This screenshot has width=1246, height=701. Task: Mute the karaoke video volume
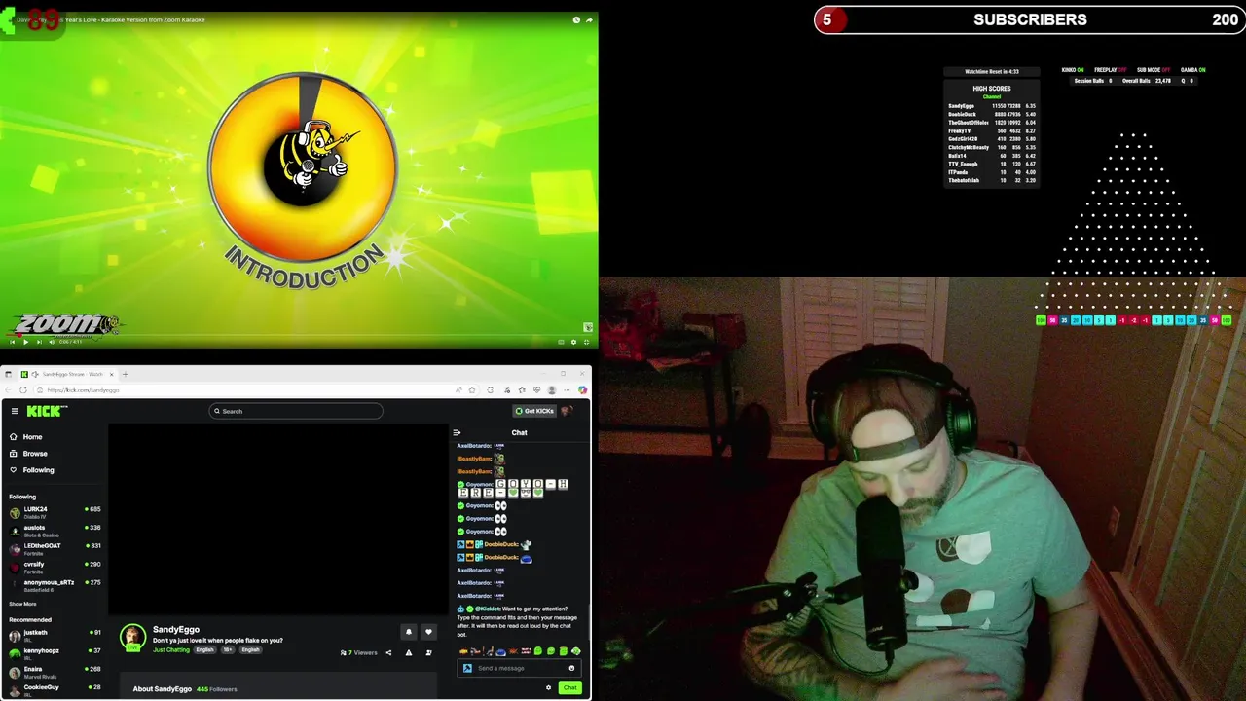tap(52, 342)
